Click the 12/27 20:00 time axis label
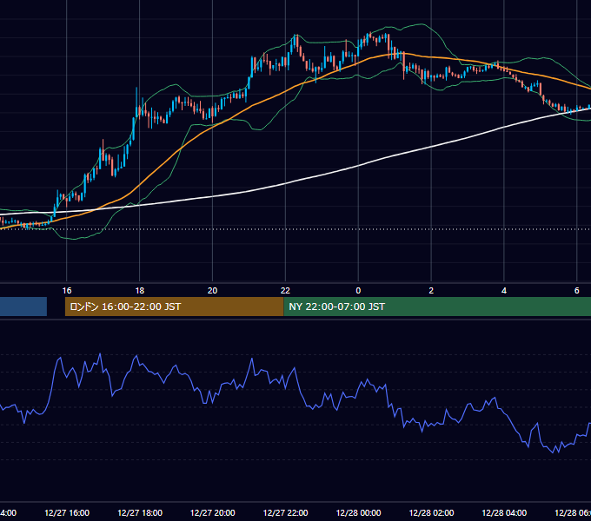The image size is (591, 521). point(213,512)
